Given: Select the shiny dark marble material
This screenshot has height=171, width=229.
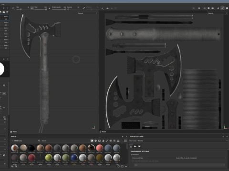Looking at the screenshot, I should (x=91, y=148).
